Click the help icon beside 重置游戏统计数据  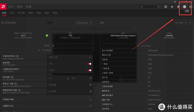pyautogui.click(x=19, y=90)
